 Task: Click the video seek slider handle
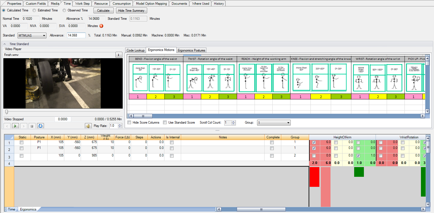(x=7, y=112)
